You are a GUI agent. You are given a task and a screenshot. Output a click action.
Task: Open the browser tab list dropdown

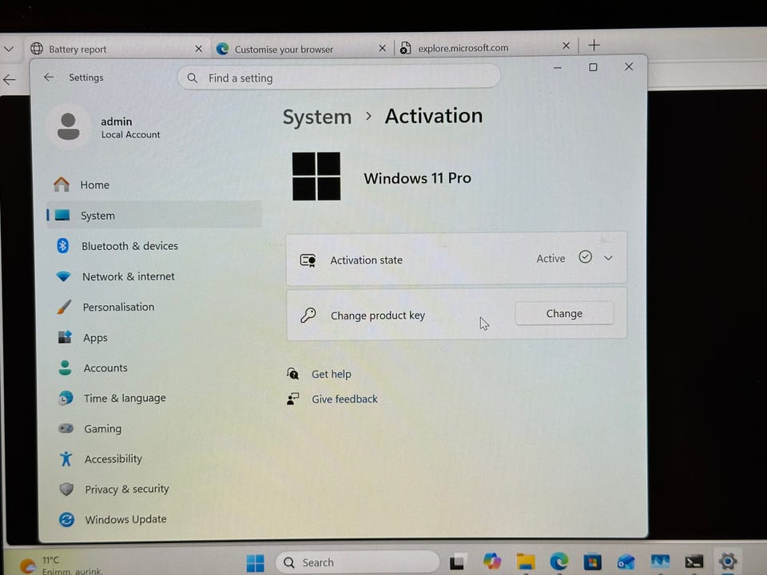tap(8, 50)
